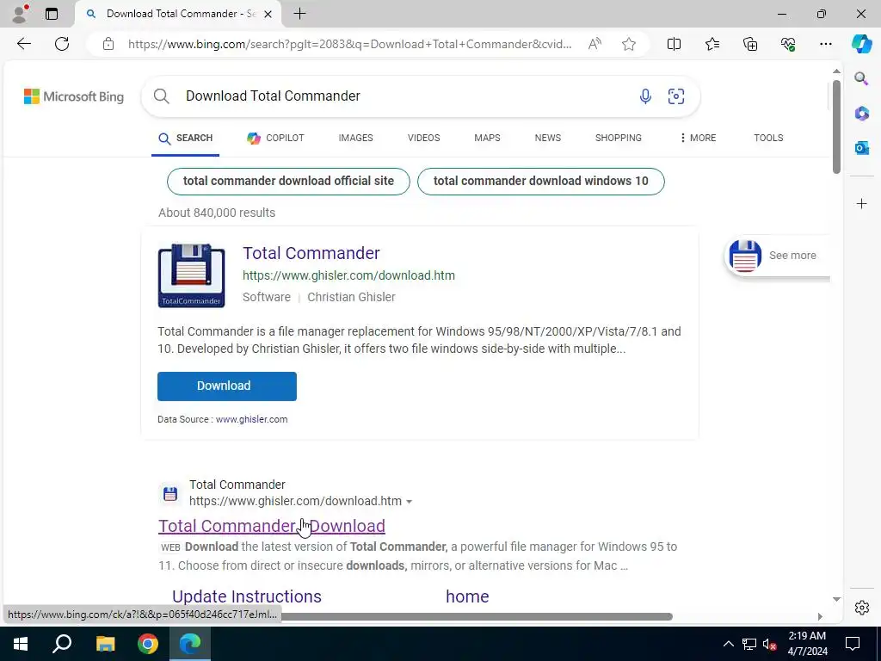This screenshot has width=881, height=661.
Task: Open the sidebar Search icon
Action: (861, 78)
